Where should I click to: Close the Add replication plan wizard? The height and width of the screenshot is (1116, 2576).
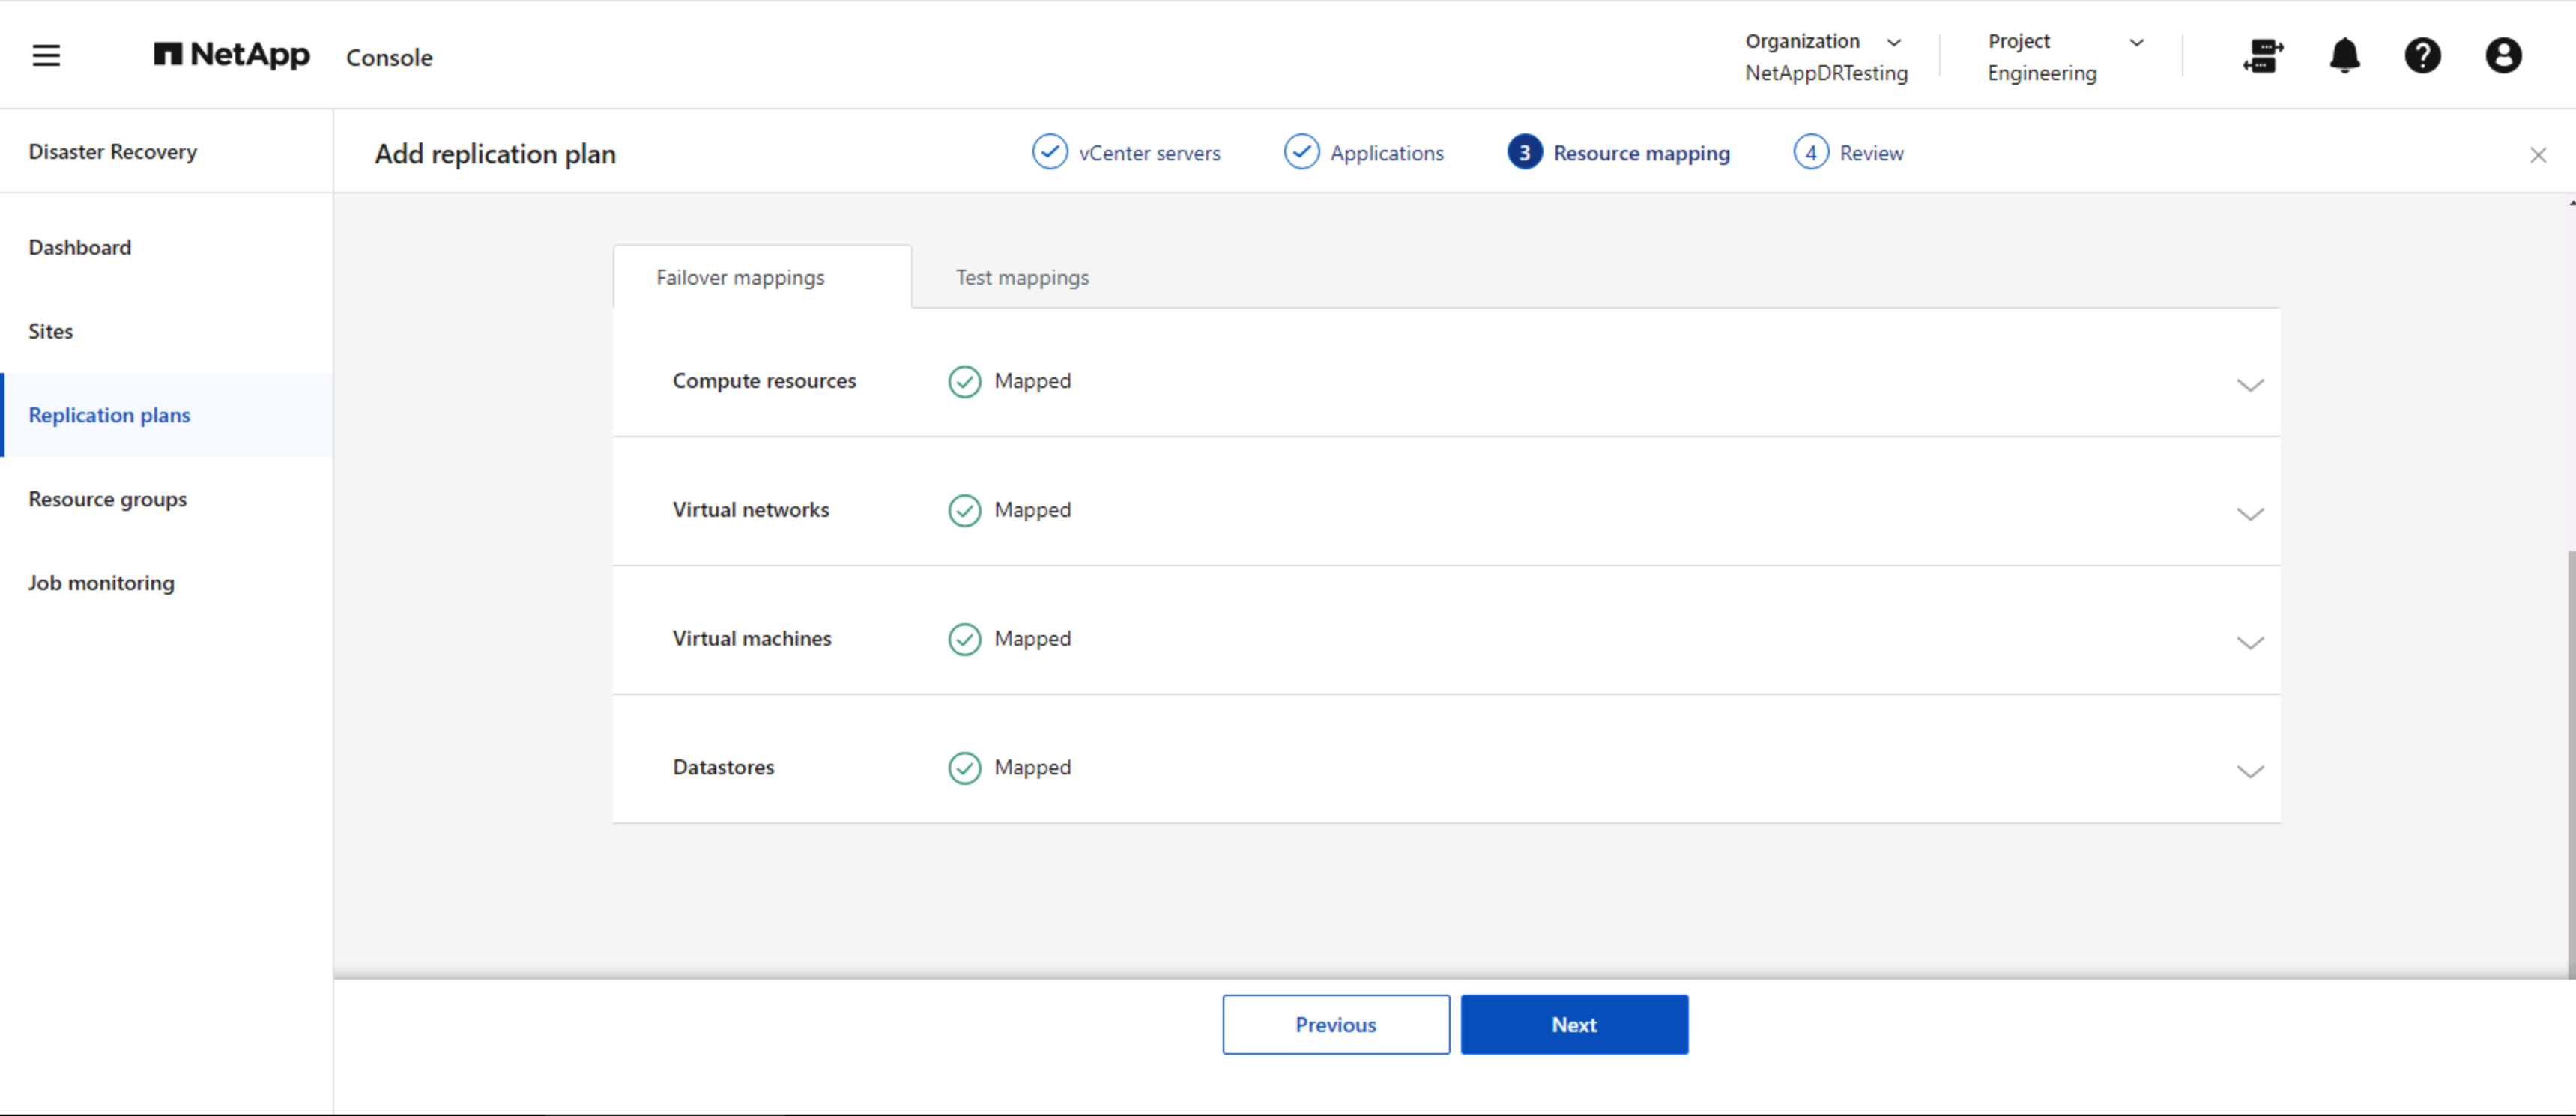(x=2537, y=155)
